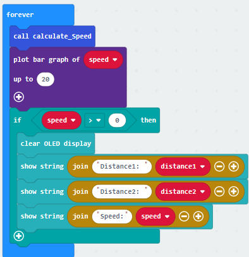Viewport: 249px width, 257px height.
Task: Select the clear OLED display block
Action: [x=56, y=143]
